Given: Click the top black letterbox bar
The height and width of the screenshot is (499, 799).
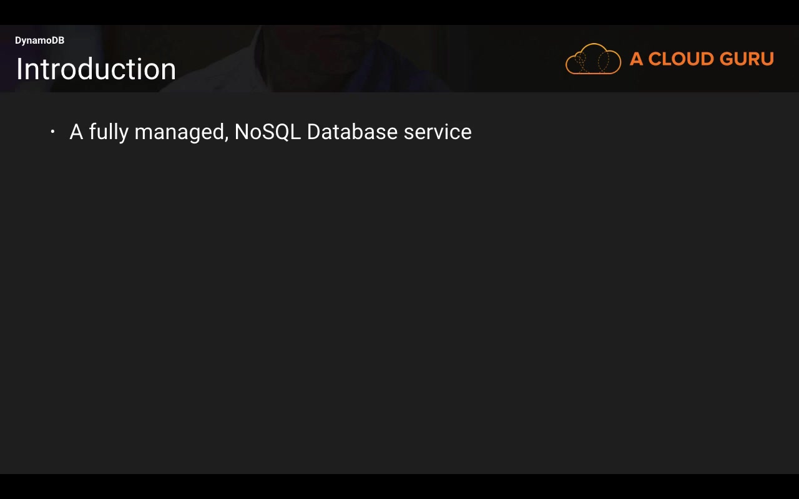Looking at the screenshot, I should (x=399, y=12).
